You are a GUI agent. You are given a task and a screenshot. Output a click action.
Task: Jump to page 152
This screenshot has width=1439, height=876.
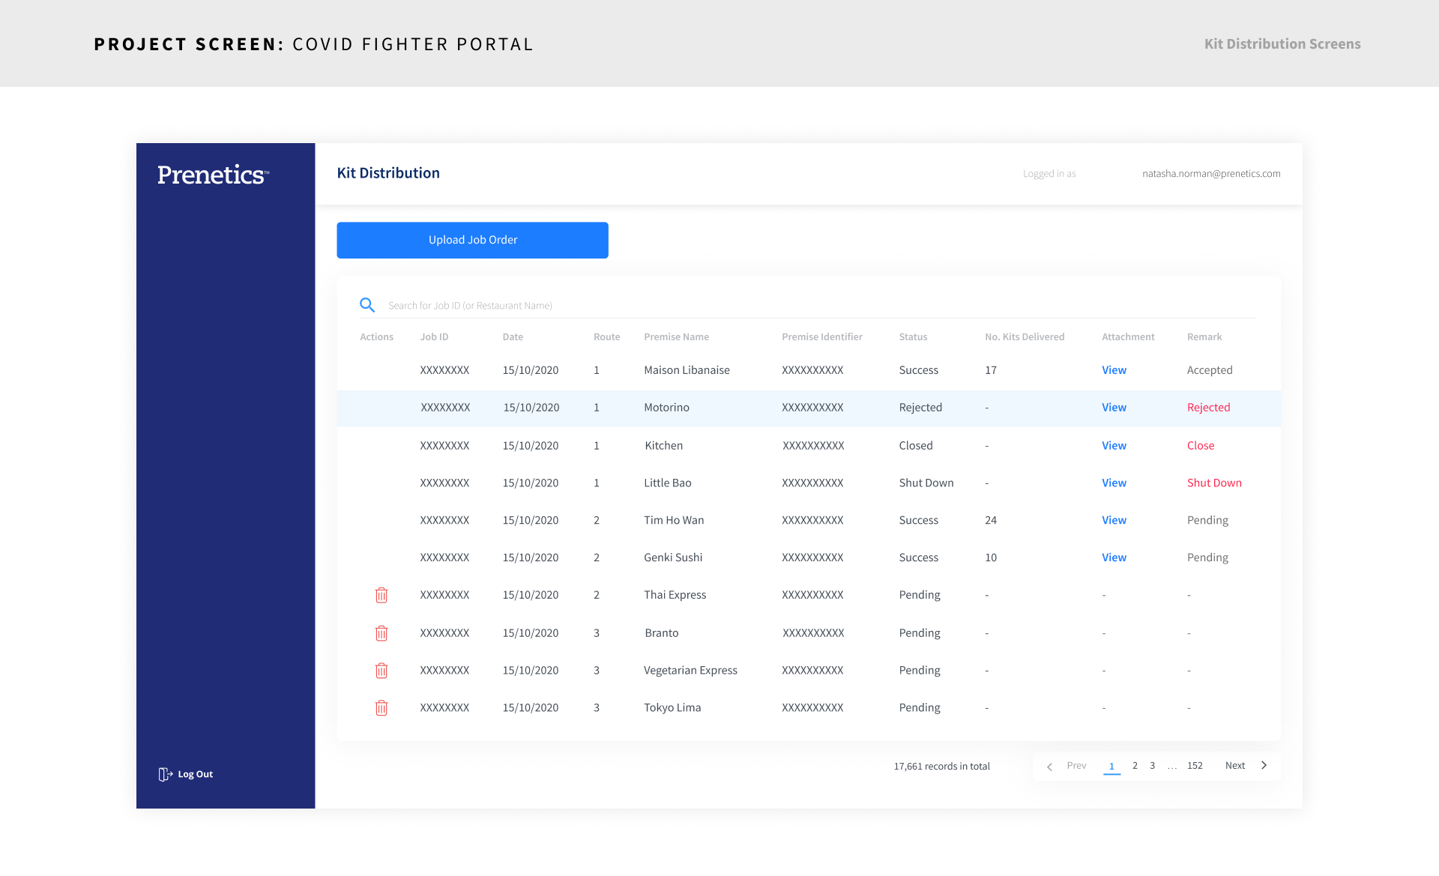1195,766
